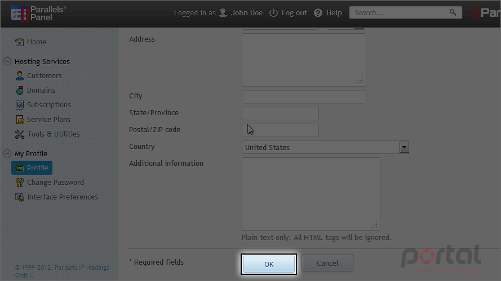The image size is (501, 281).
Task: Click the John Doe user icon
Action: (223, 13)
